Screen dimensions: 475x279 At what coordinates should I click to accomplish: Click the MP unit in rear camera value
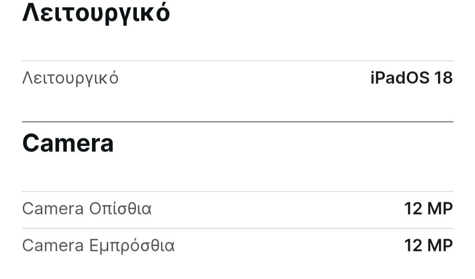pyautogui.click(x=440, y=208)
